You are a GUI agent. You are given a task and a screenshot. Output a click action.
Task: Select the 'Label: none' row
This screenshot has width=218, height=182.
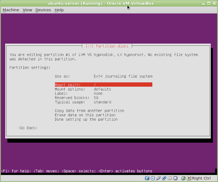pos(79,93)
